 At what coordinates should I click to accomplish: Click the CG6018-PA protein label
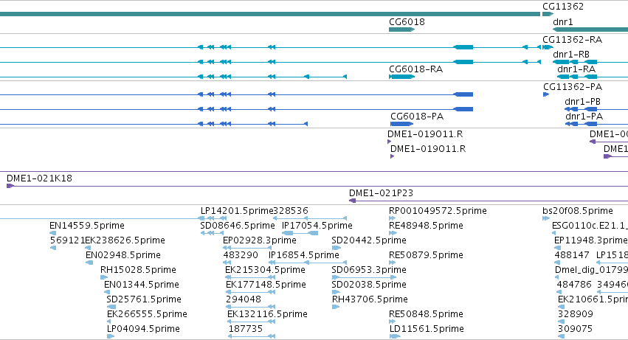click(x=417, y=116)
